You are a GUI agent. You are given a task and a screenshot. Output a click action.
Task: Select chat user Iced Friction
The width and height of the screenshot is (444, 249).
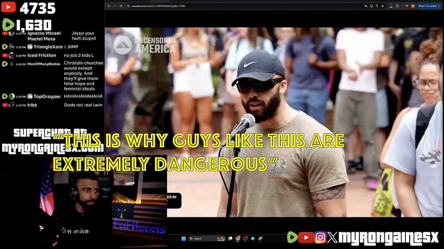click(x=42, y=55)
